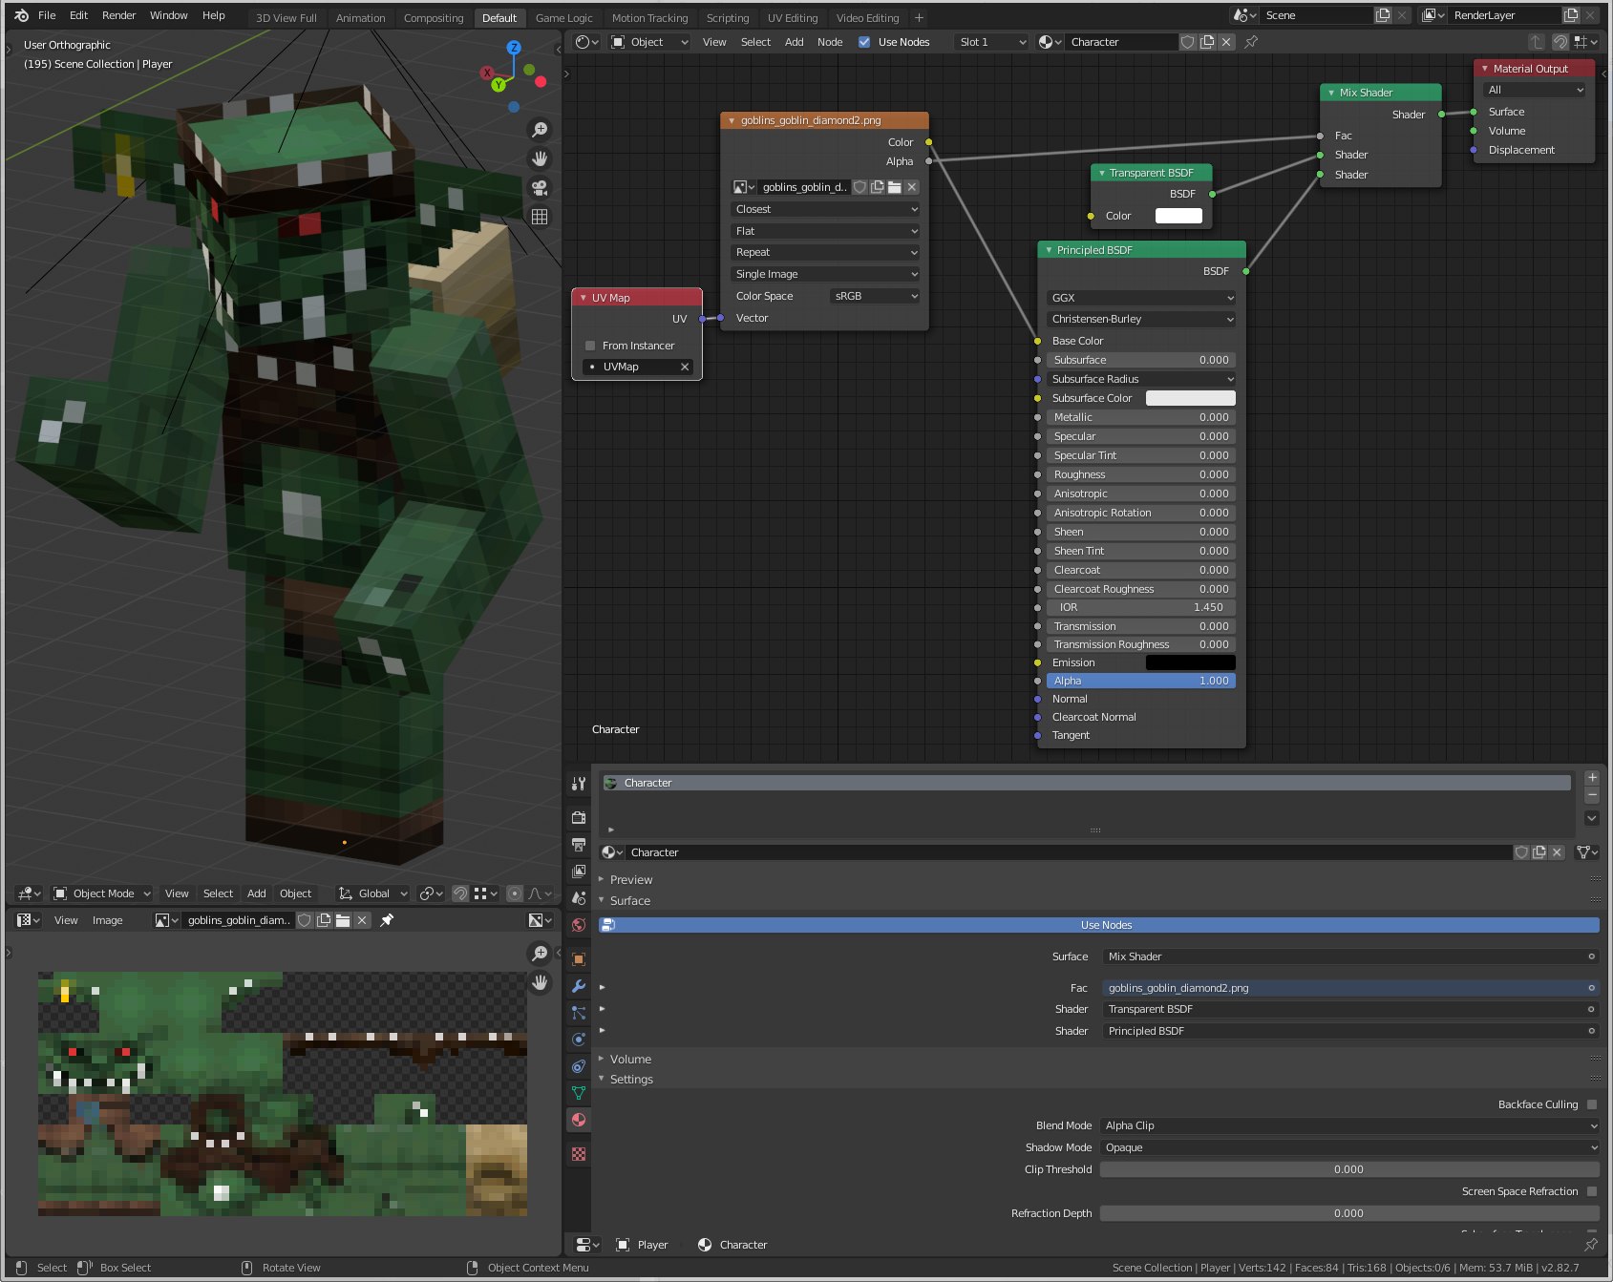
Task: Switch to orthographic grid view icon
Action: point(540,217)
